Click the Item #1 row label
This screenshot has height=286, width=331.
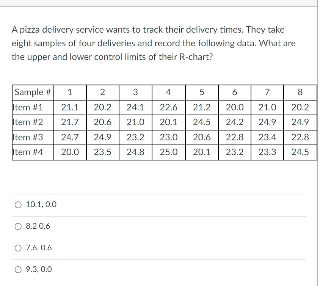coord(28,107)
